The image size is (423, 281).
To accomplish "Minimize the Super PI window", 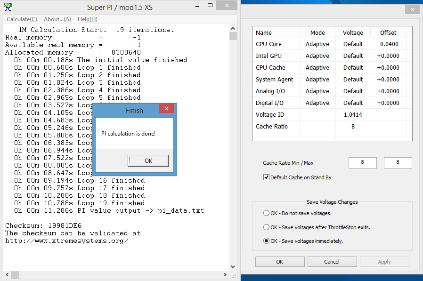I will (x=197, y=6).
